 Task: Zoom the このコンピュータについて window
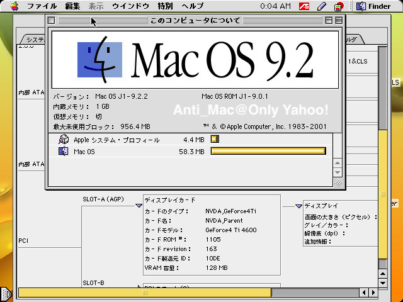[x=329, y=20]
